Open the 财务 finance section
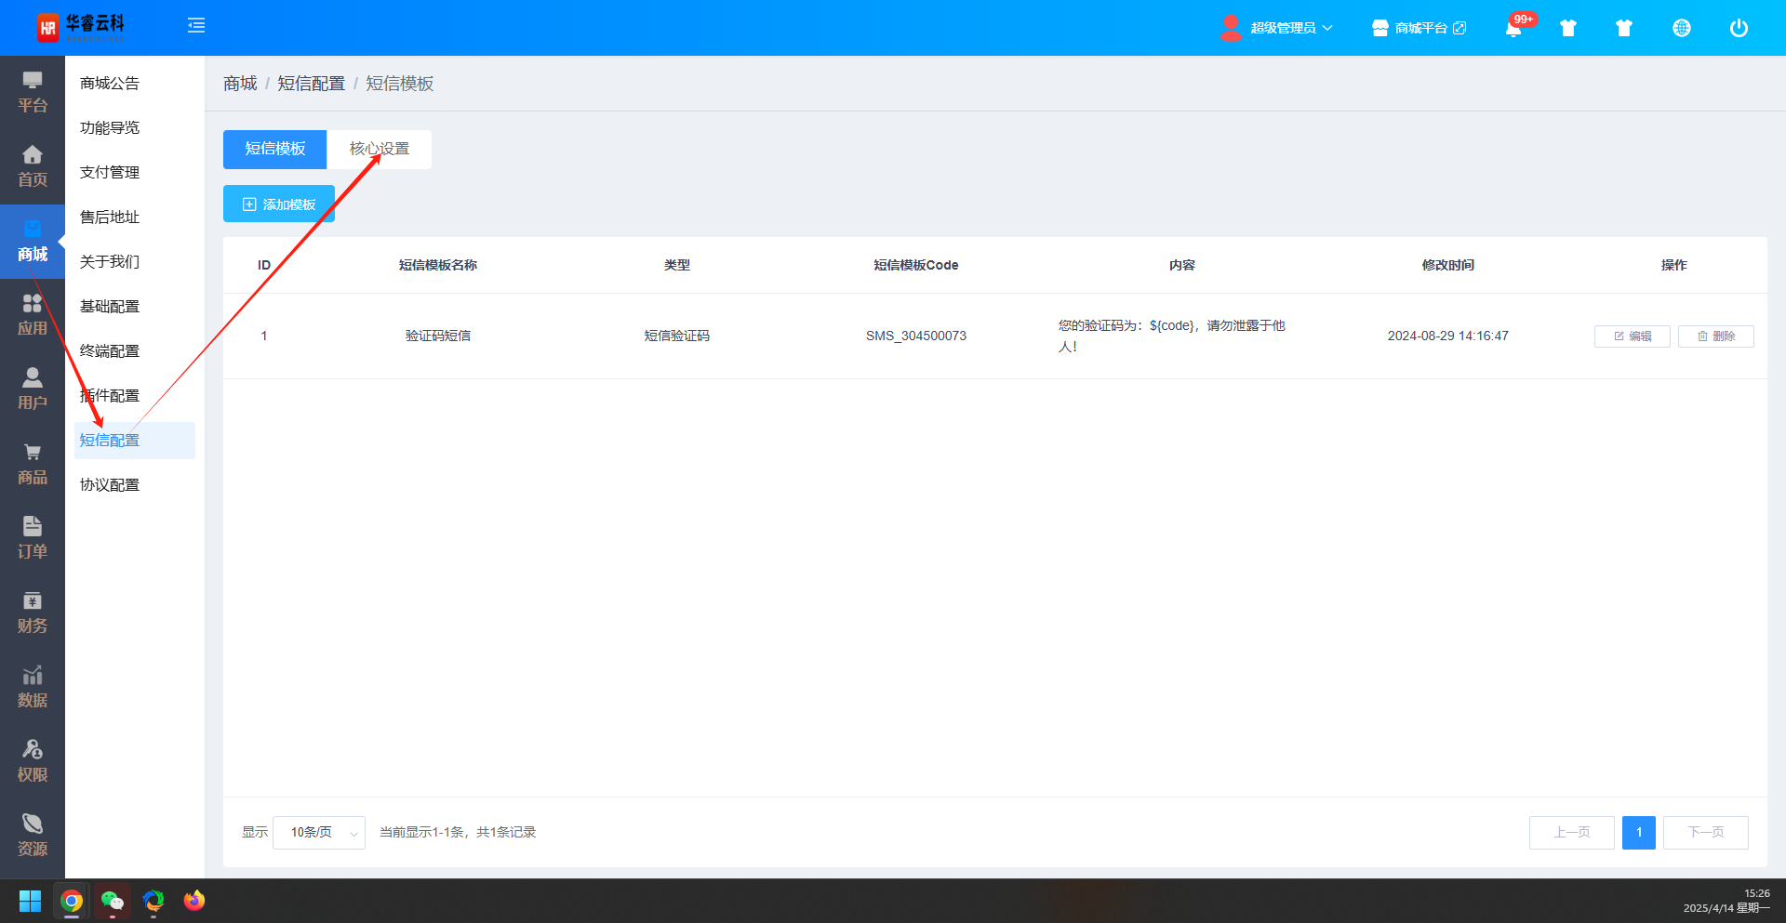This screenshot has width=1786, height=923. point(33,613)
